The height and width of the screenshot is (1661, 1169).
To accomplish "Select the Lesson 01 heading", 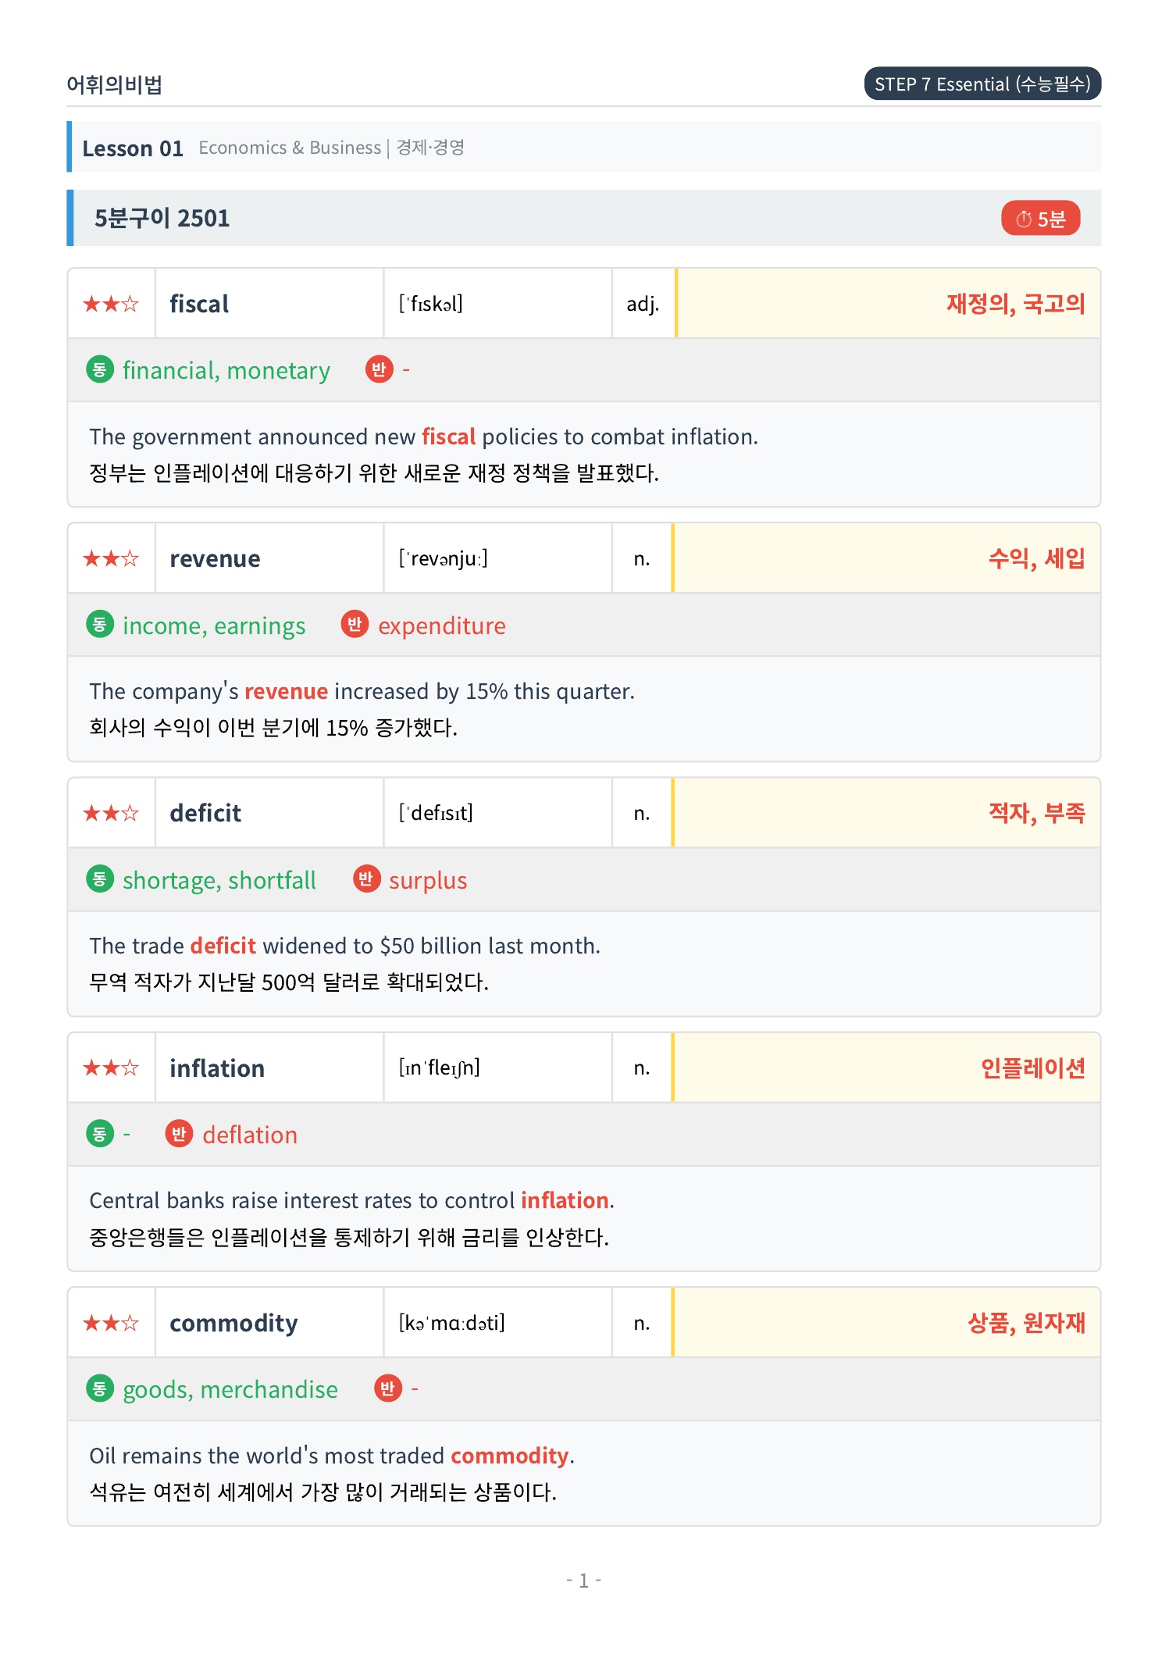I will click(133, 148).
